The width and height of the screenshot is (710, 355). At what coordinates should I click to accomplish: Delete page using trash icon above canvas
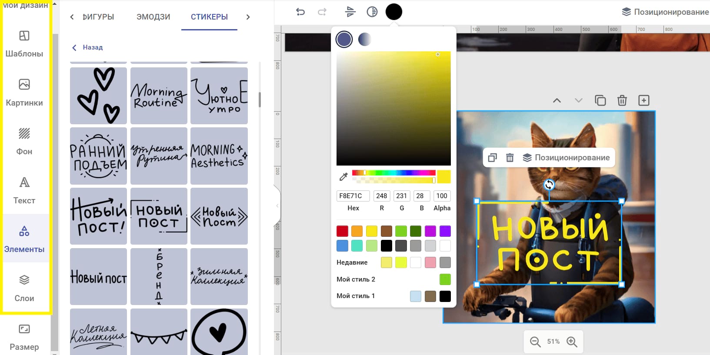click(x=622, y=100)
